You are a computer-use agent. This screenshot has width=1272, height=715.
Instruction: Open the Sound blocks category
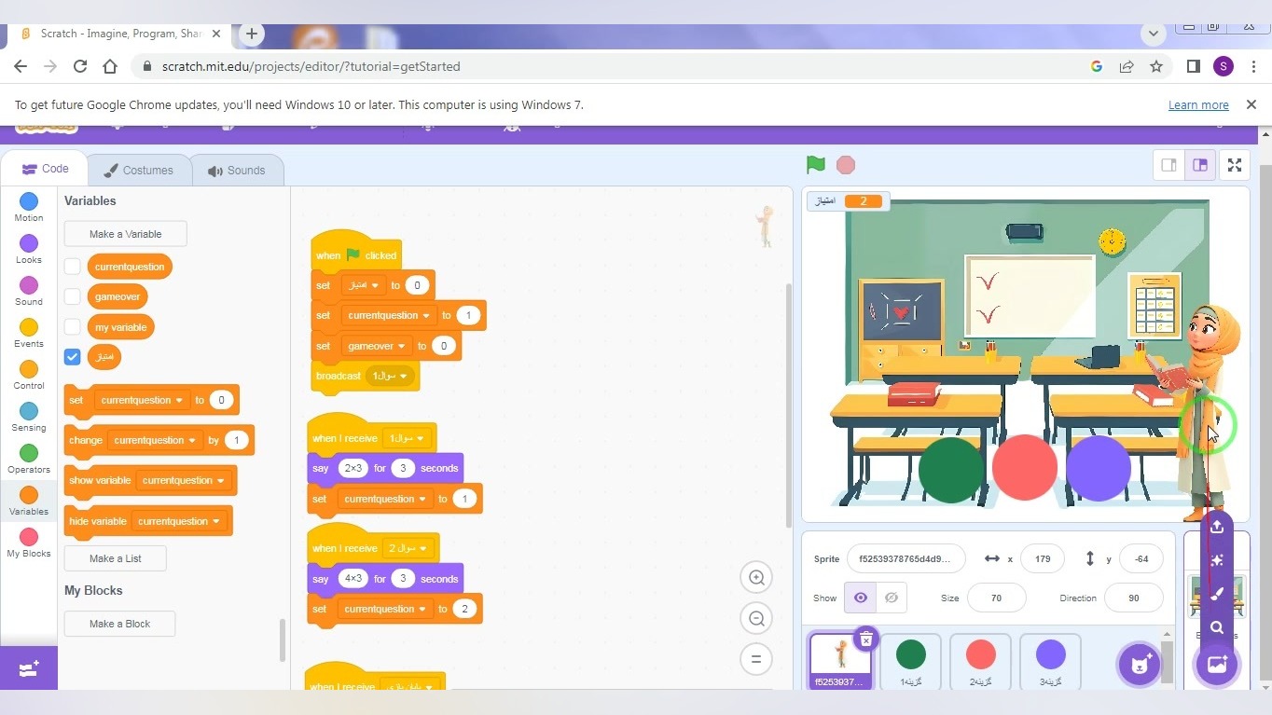point(29,292)
